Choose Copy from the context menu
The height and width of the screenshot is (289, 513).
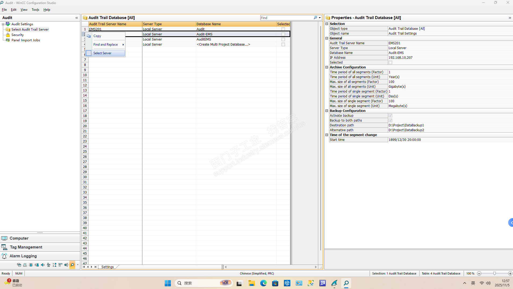(x=106, y=36)
